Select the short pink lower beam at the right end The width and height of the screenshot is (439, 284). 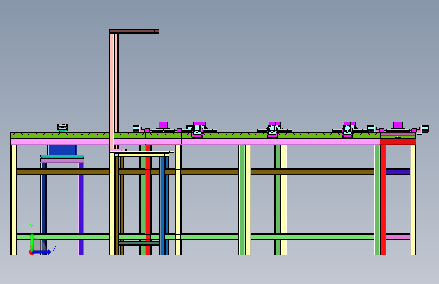[398, 237]
